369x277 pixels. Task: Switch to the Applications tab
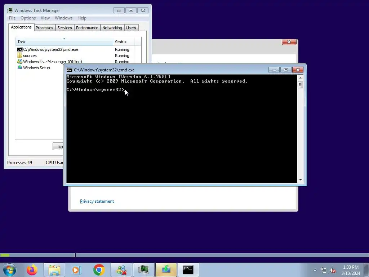point(21,27)
